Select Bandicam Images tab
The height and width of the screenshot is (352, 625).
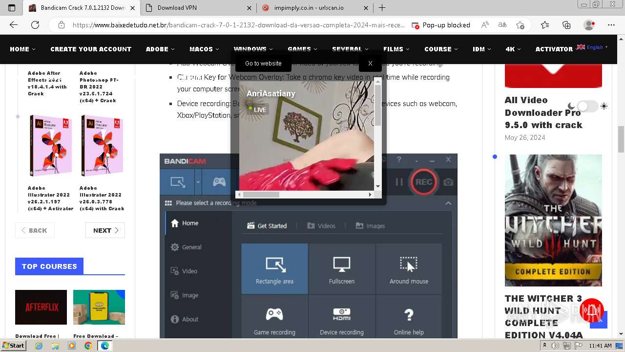click(370, 226)
